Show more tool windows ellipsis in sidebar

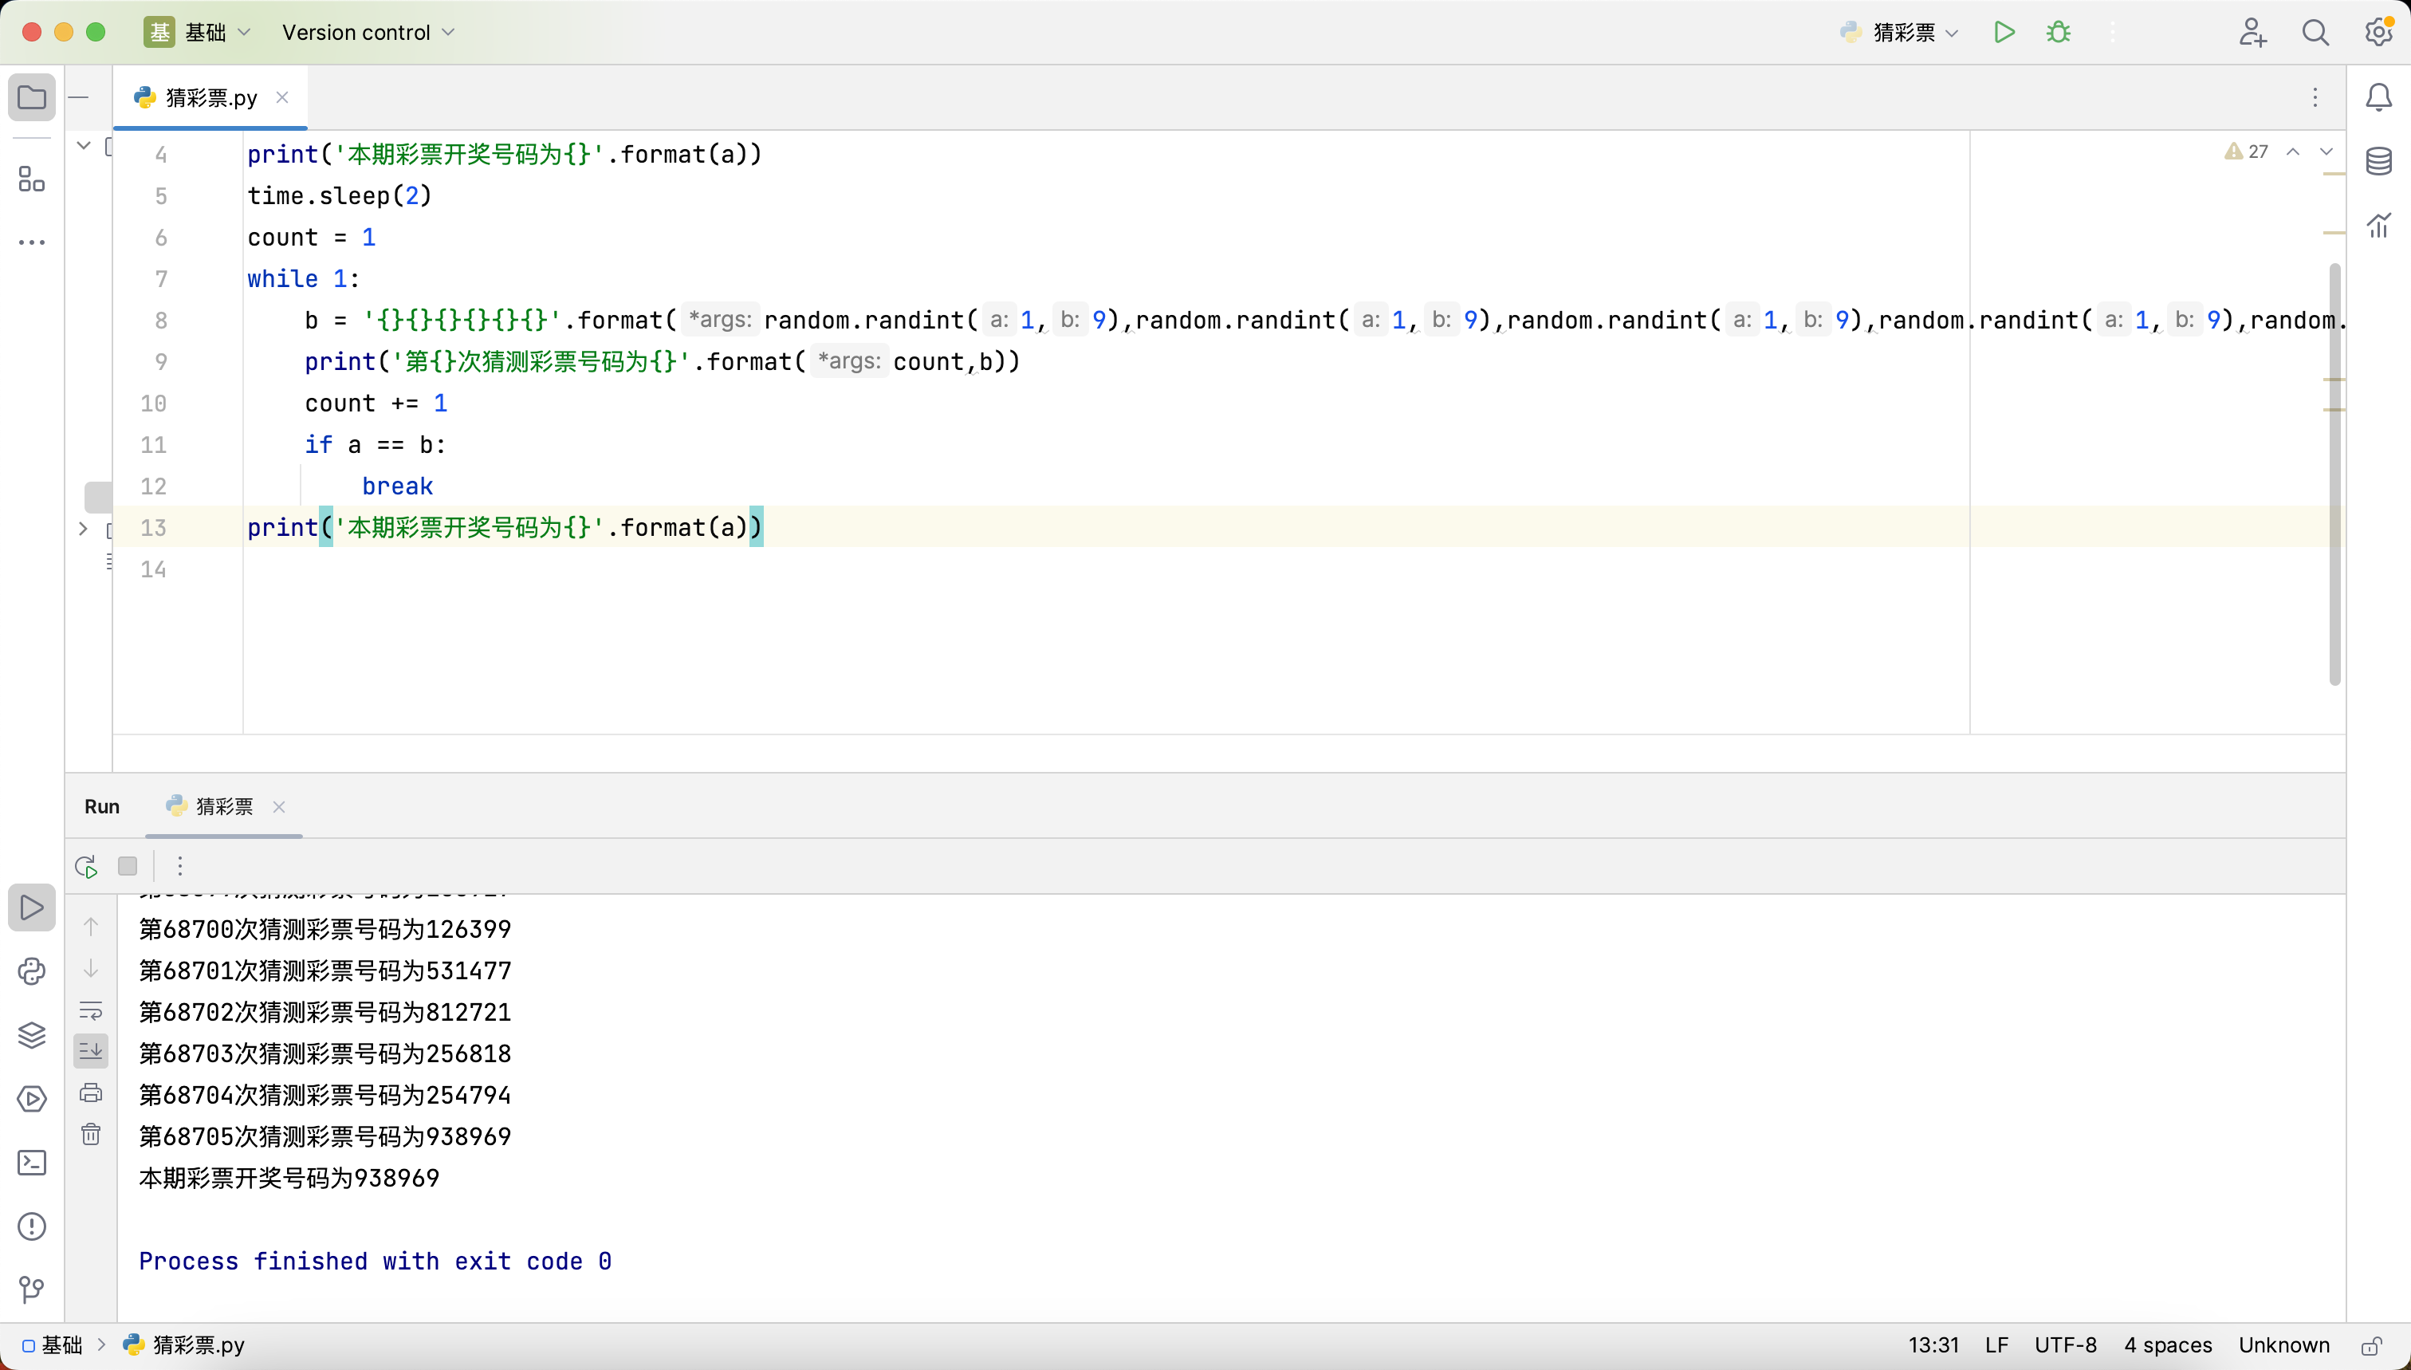(x=32, y=242)
